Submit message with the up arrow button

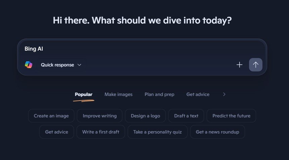pos(255,65)
